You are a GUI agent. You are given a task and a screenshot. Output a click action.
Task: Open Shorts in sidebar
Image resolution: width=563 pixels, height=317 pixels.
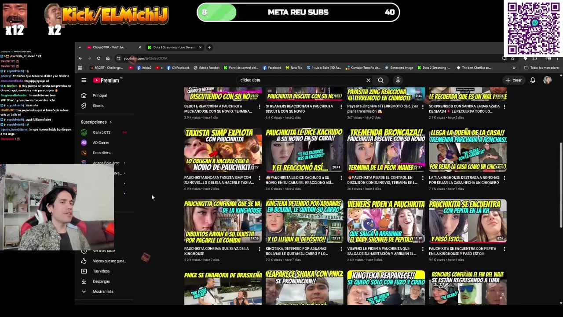98,106
